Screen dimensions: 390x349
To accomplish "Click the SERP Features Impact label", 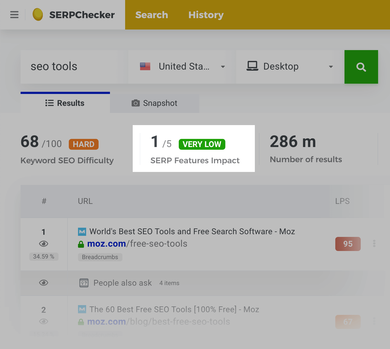I will [195, 161].
